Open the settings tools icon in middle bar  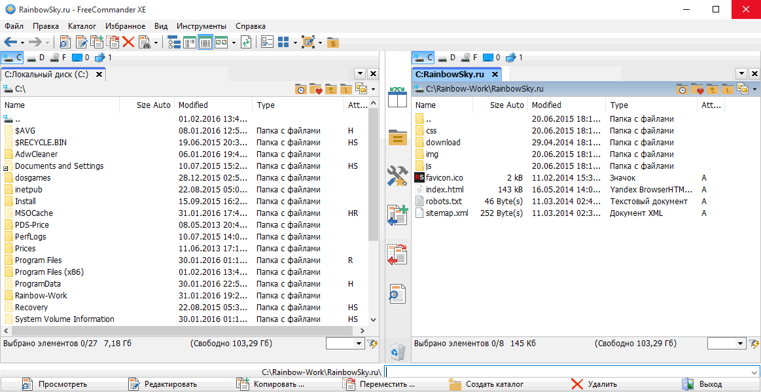(x=397, y=176)
